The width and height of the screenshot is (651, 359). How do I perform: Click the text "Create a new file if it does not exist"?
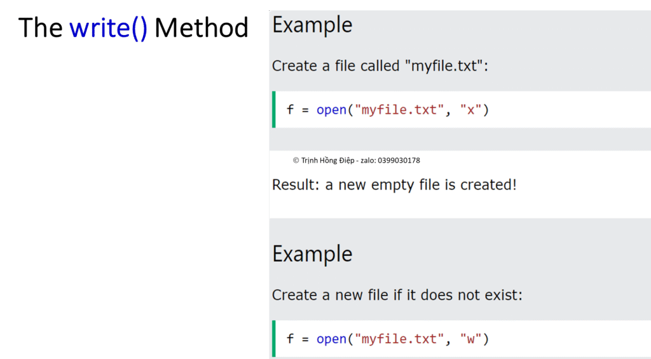(x=397, y=295)
